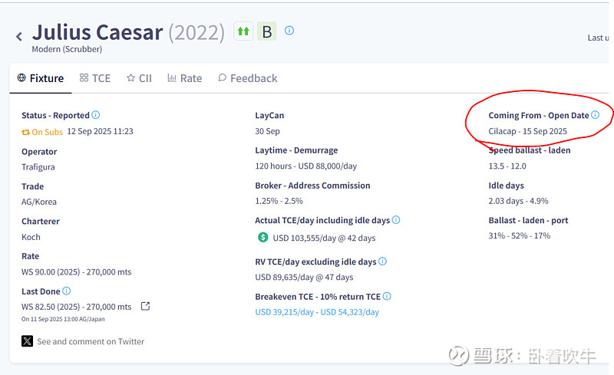The width and height of the screenshot is (614, 375).
Task: Click the operator value Trafigura
Action: (38, 167)
